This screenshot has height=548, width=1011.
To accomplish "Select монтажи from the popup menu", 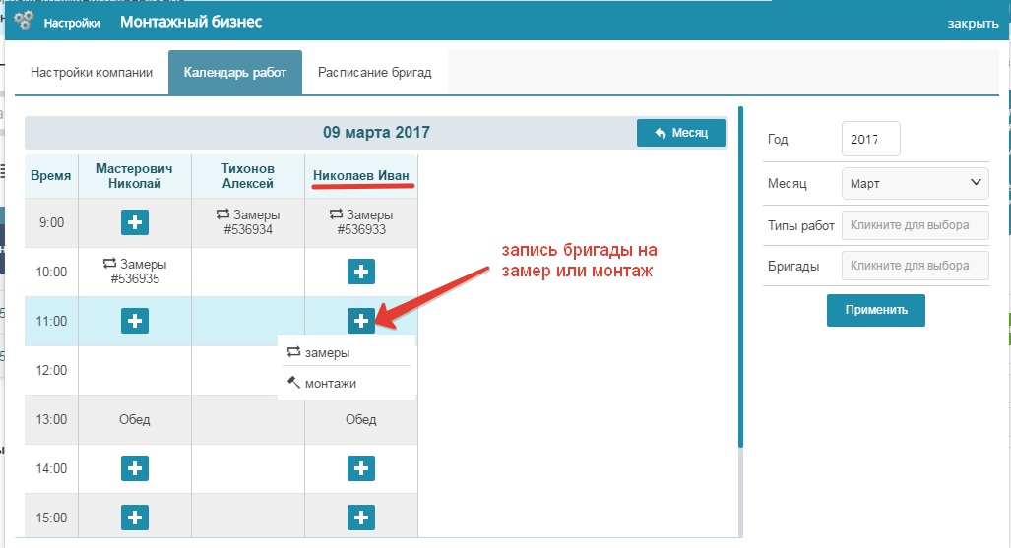I will (x=330, y=383).
